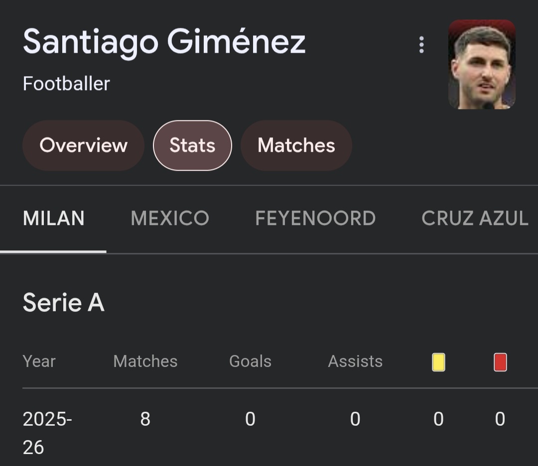Switch to the MEXICO team tab
The width and height of the screenshot is (538, 466).
pyautogui.click(x=170, y=219)
